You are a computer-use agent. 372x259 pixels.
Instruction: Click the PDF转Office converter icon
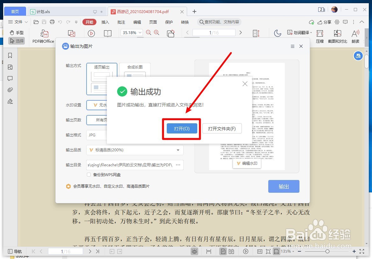[44, 33]
